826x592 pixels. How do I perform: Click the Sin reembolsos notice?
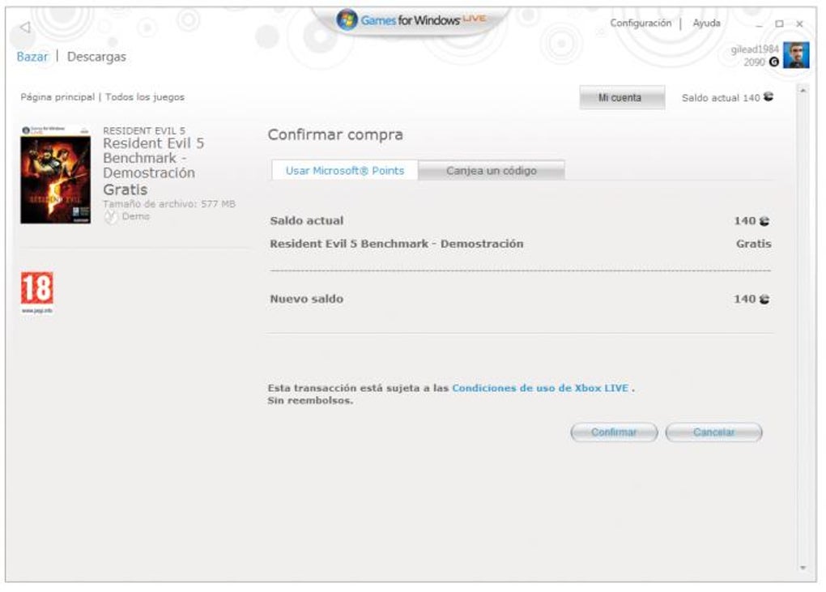click(x=310, y=401)
